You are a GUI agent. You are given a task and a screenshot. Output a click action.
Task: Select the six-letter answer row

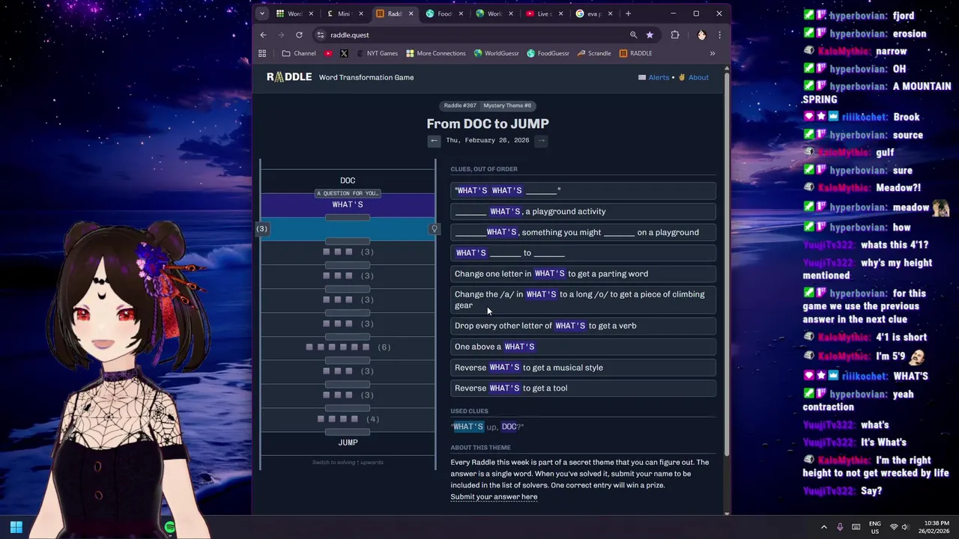tap(348, 347)
